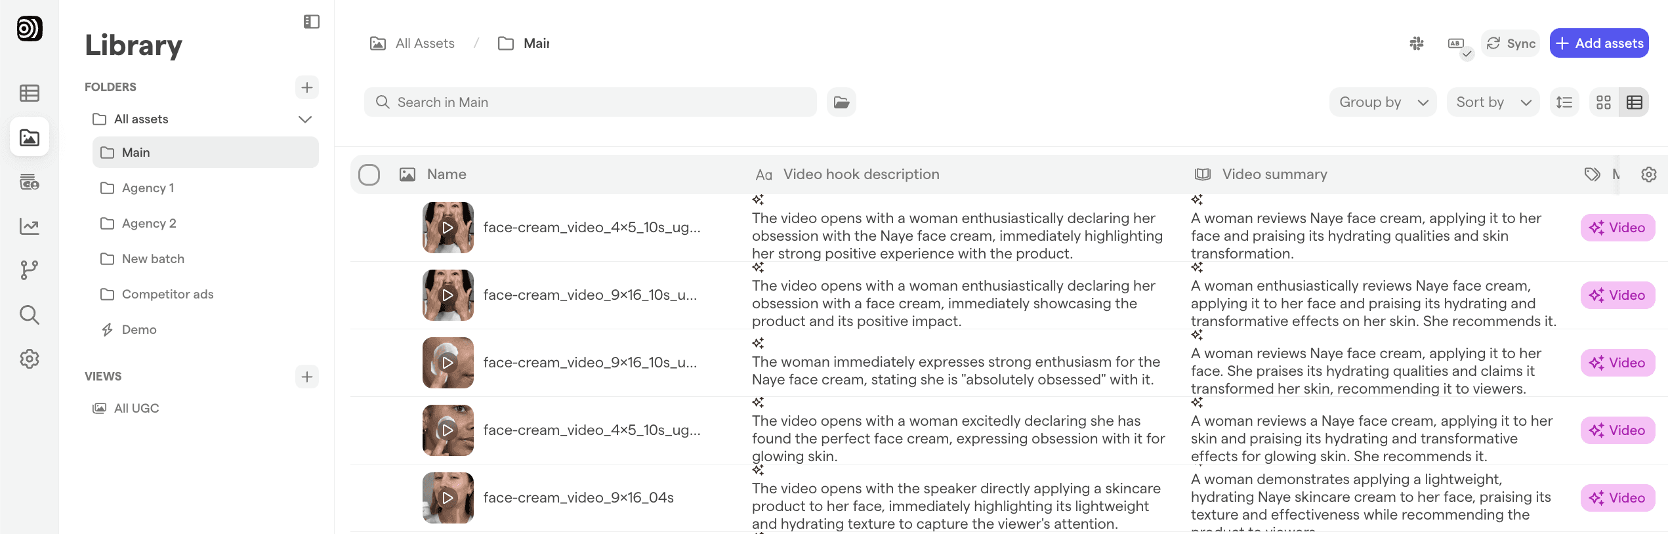Open the table view sidebar icon
The image size is (1668, 534).
coord(30,93)
